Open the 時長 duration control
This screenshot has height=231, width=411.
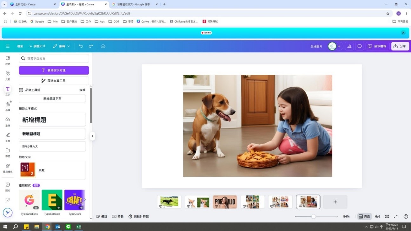117,216
